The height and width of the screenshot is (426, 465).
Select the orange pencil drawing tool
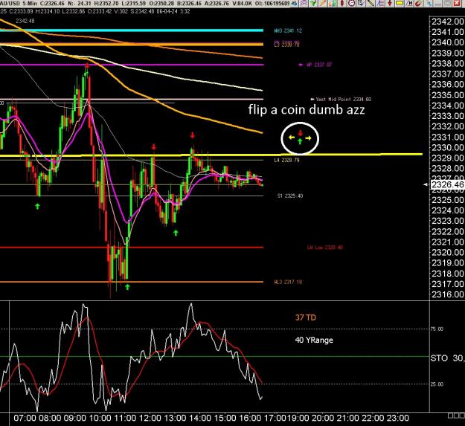point(323,3)
